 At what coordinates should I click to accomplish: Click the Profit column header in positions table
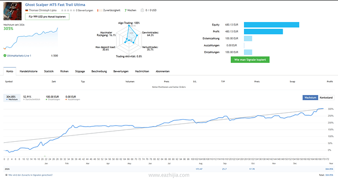pyautogui.click(x=330, y=81)
